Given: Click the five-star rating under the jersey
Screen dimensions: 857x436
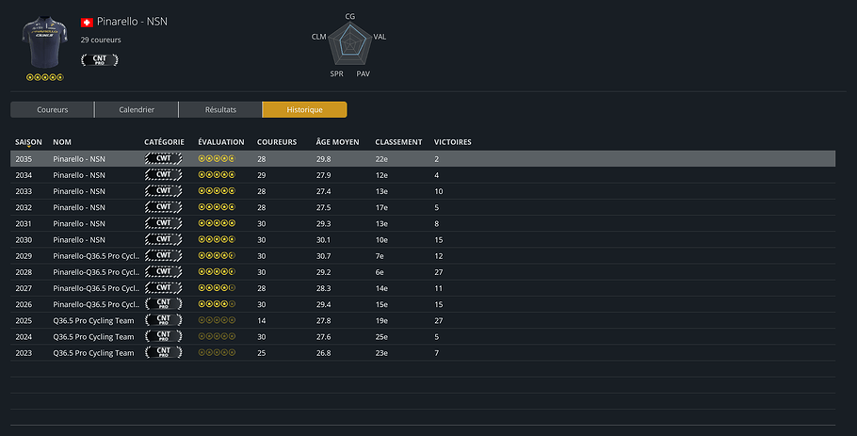Looking at the screenshot, I should (x=45, y=77).
